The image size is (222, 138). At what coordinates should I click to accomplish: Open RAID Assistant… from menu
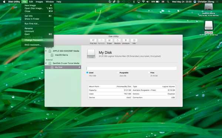(x=37, y=45)
